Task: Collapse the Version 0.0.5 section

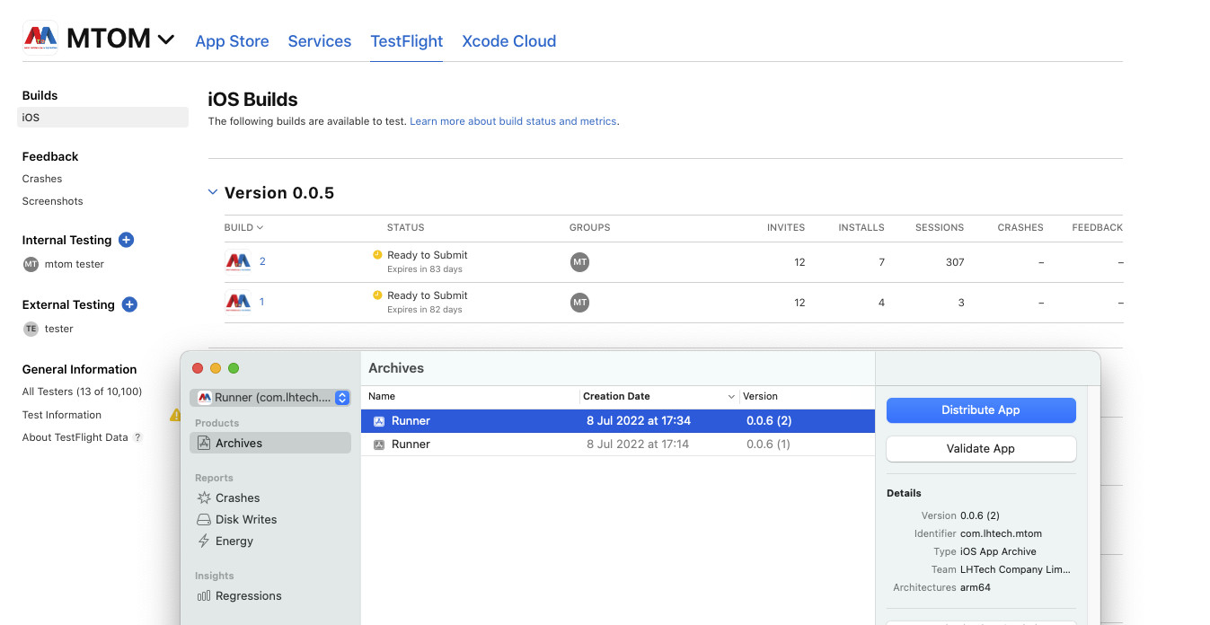Action: [x=213, y=192]
